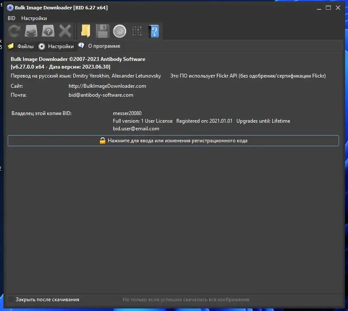Click the Full version: 1 User License text
The height and width of the screenshot is (311, 348).
pos(143,121)
